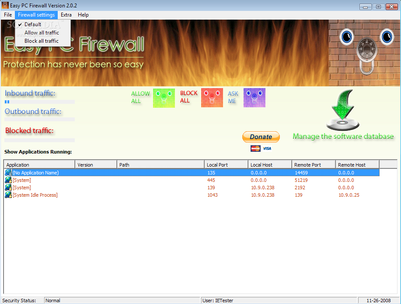Sort by the Remote Port column header
This screenshot has height=304, width=401.
(314, 165)
